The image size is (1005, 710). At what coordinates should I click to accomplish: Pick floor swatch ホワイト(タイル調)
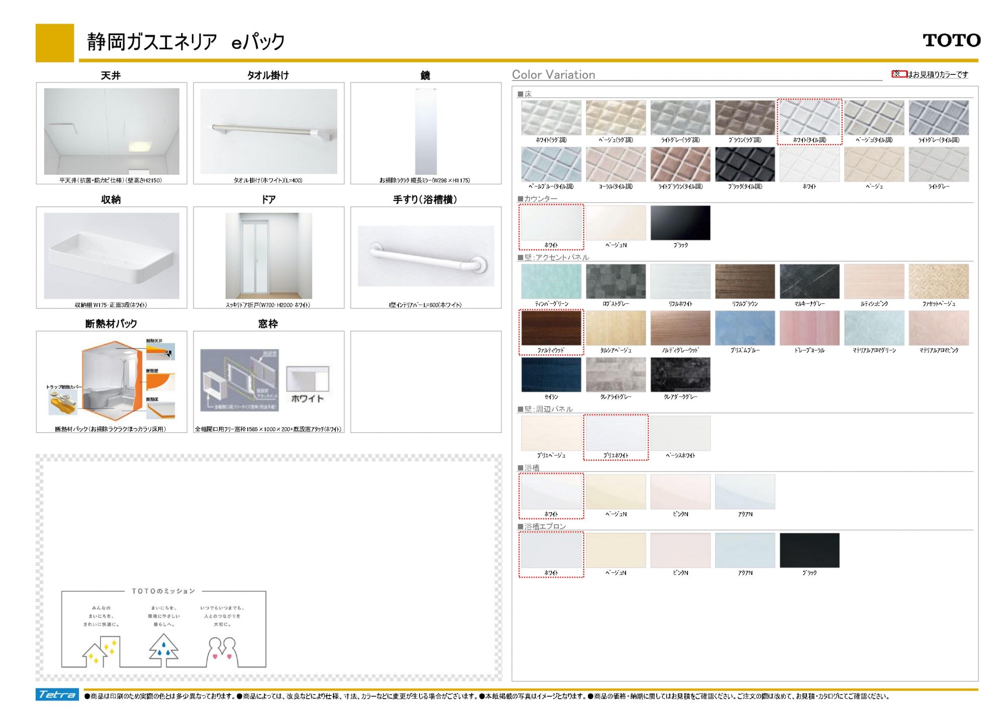(810, 118)
